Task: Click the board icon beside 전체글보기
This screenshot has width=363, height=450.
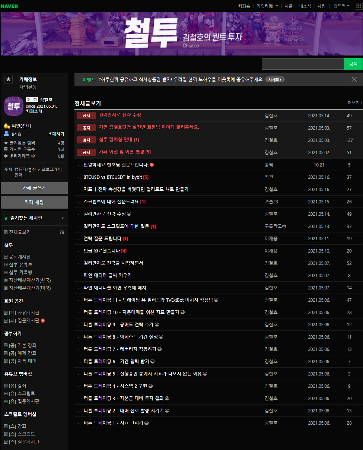Action: pos(6,232)
